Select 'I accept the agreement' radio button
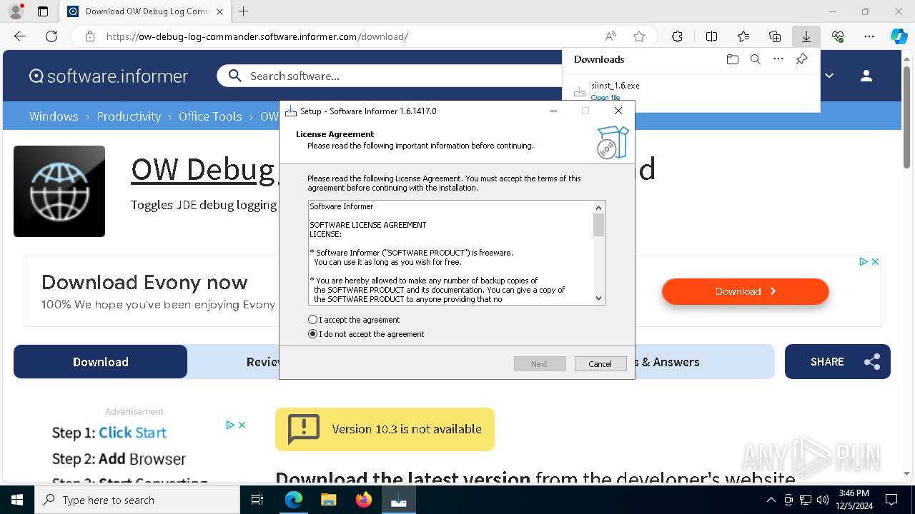Screen dimensions: 915x514 click(312, 320)
